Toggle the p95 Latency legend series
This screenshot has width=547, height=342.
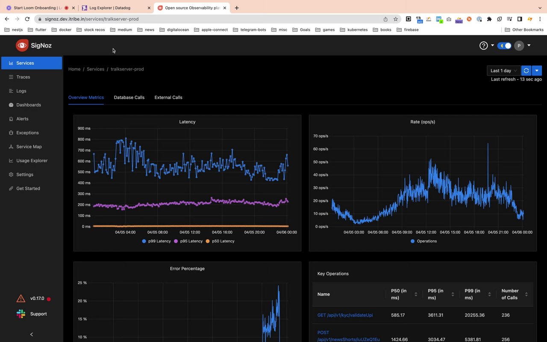point(188,241)
